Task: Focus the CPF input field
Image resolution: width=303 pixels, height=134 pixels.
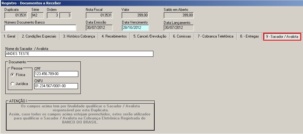Action: (x=56, y=74)
